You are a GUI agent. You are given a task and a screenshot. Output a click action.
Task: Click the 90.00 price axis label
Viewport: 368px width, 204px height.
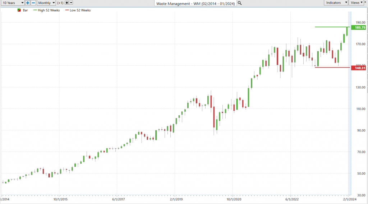click(x=360, y=130)
